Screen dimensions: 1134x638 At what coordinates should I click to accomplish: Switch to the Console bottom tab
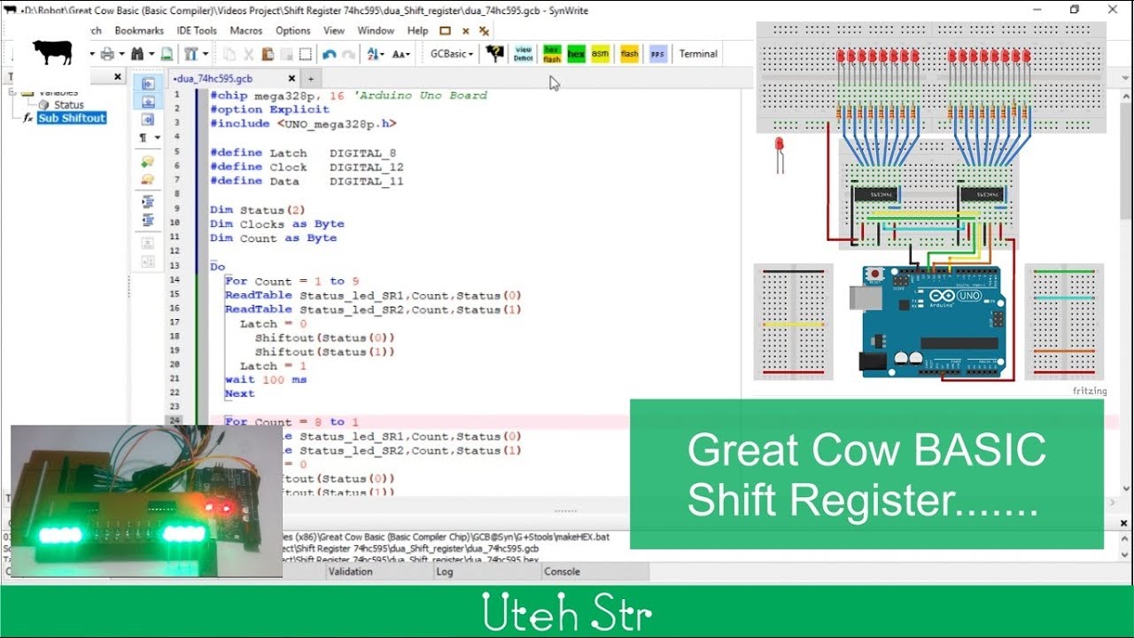(x=562, y=572)
